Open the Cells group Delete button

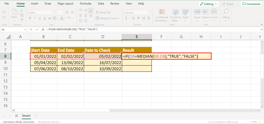point(205,15)
